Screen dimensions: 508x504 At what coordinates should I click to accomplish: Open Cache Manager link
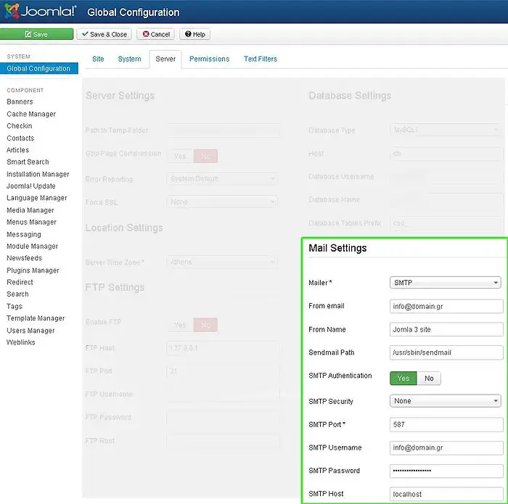pos(31,114)
